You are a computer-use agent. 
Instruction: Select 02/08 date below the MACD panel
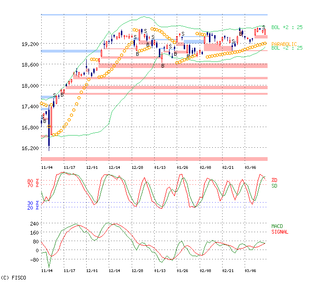[x=205, y=271]
